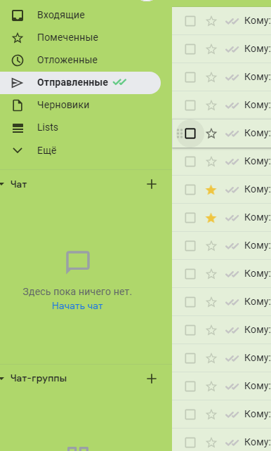Star the message directly below the hovered row
The height and width of the screenshot is (451, 271).
click(211, 162)
